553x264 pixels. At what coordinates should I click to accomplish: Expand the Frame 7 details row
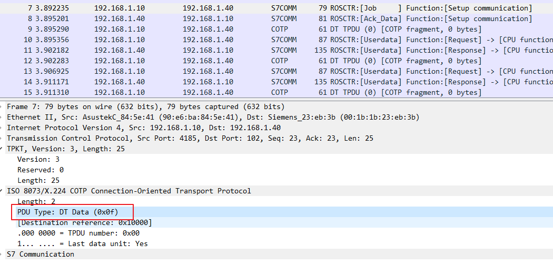tap(3, 106)
